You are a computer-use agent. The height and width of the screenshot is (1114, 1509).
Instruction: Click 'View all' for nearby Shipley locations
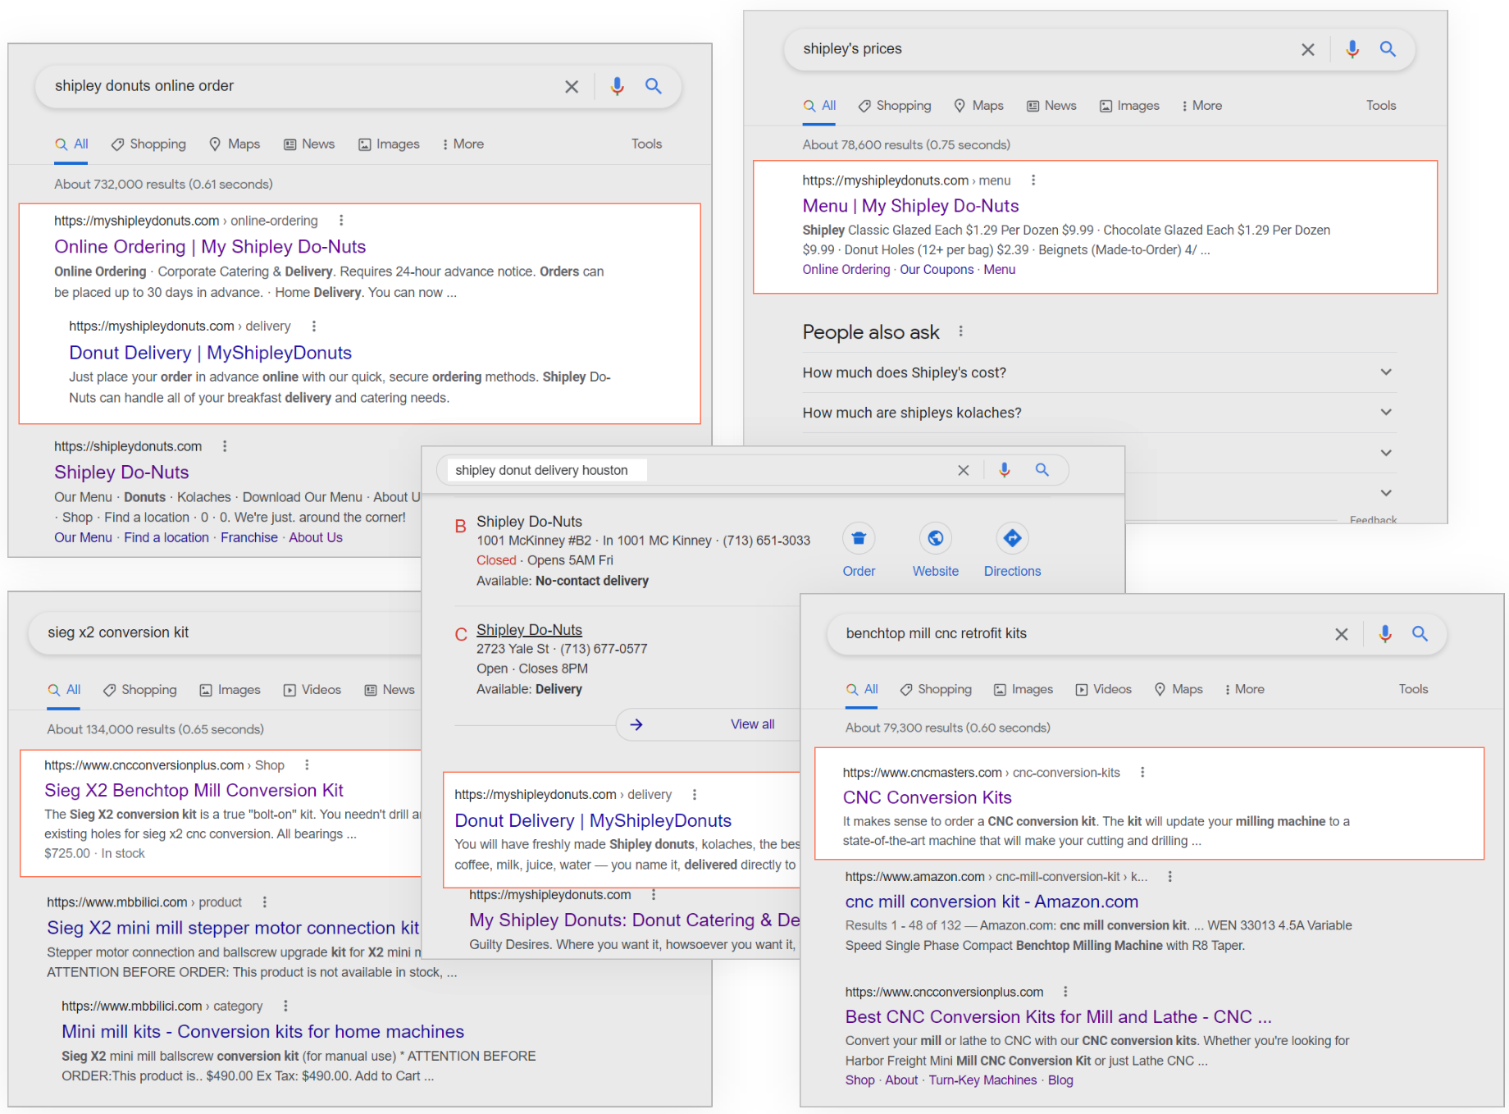click(x=751, y=724)
